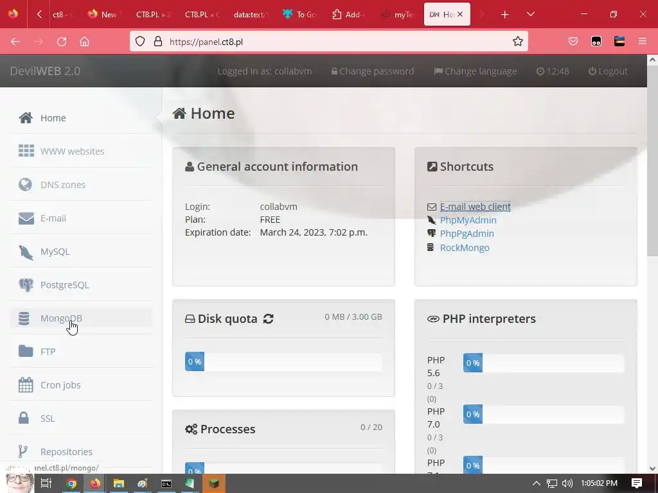Click the padlock icon for SSL
Image resolution: width=658 pixels, height=493 pixels.
24,417
